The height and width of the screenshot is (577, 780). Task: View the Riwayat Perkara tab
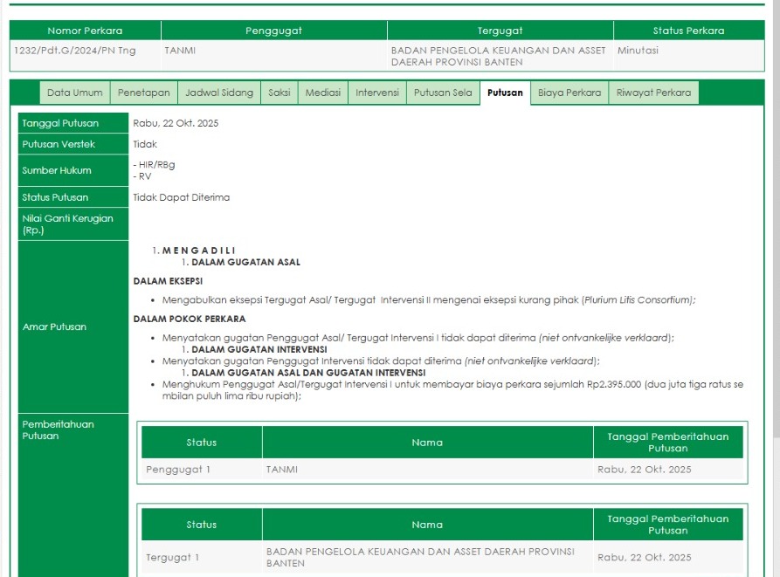653,93
